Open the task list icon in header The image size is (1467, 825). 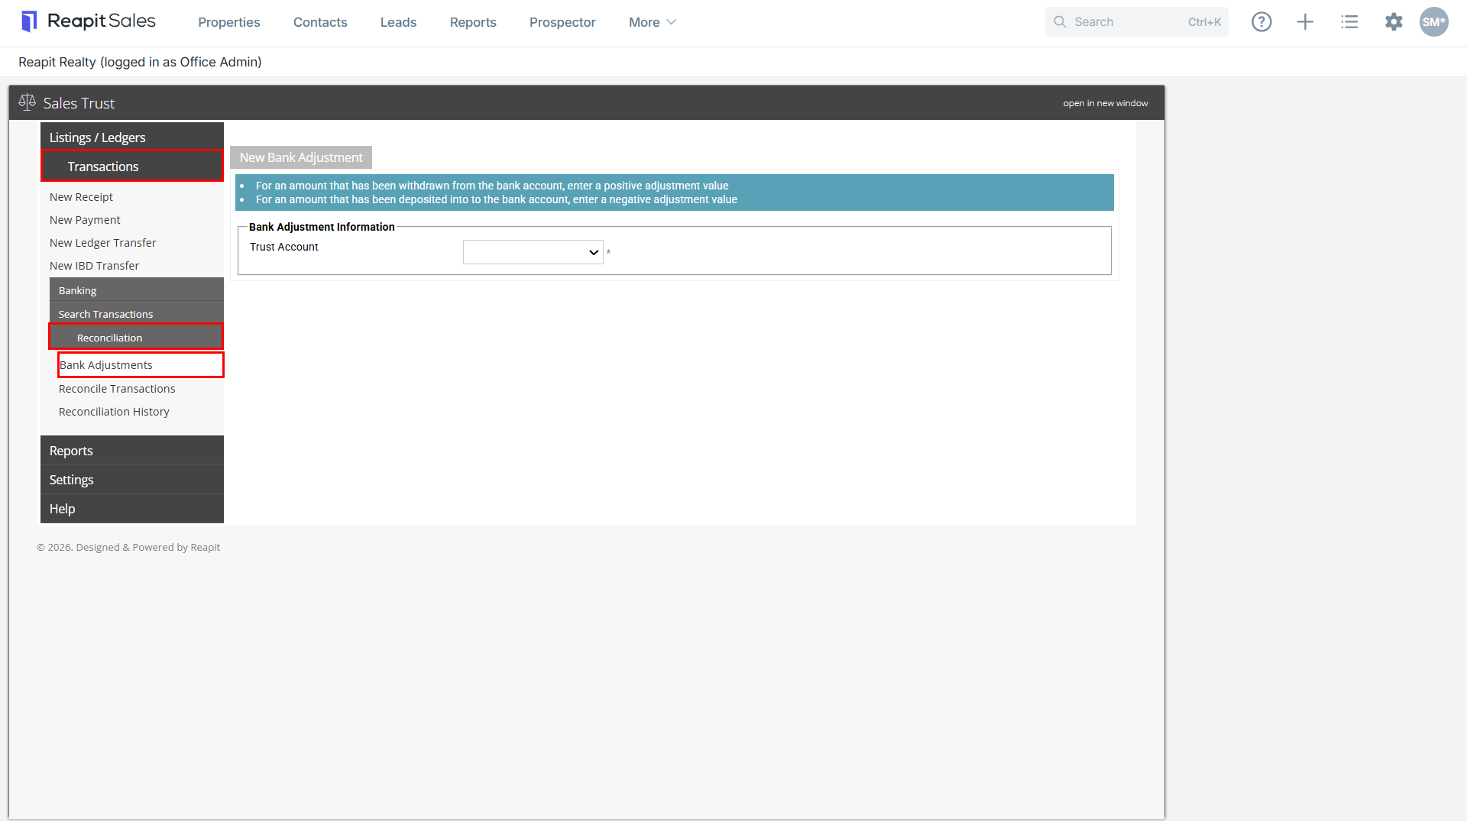click(x=1349, y=22)
